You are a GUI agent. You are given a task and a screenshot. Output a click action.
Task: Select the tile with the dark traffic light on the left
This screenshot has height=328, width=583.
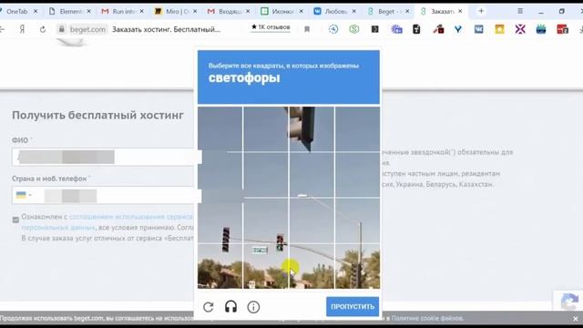coord(220,220)
